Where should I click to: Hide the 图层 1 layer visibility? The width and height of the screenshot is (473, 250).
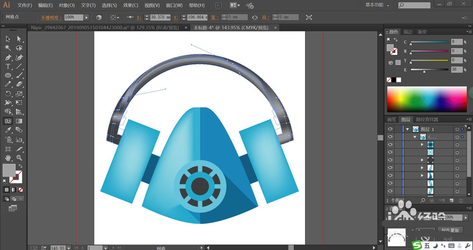tap(390, 129)
